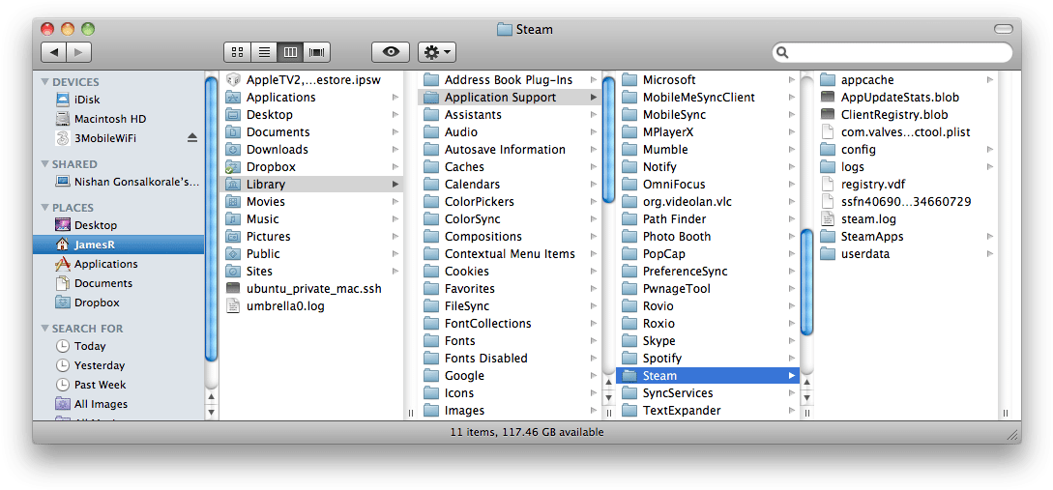Select the registry.vdf file
The image size is (1053, 490).
(x=872, y=185)
